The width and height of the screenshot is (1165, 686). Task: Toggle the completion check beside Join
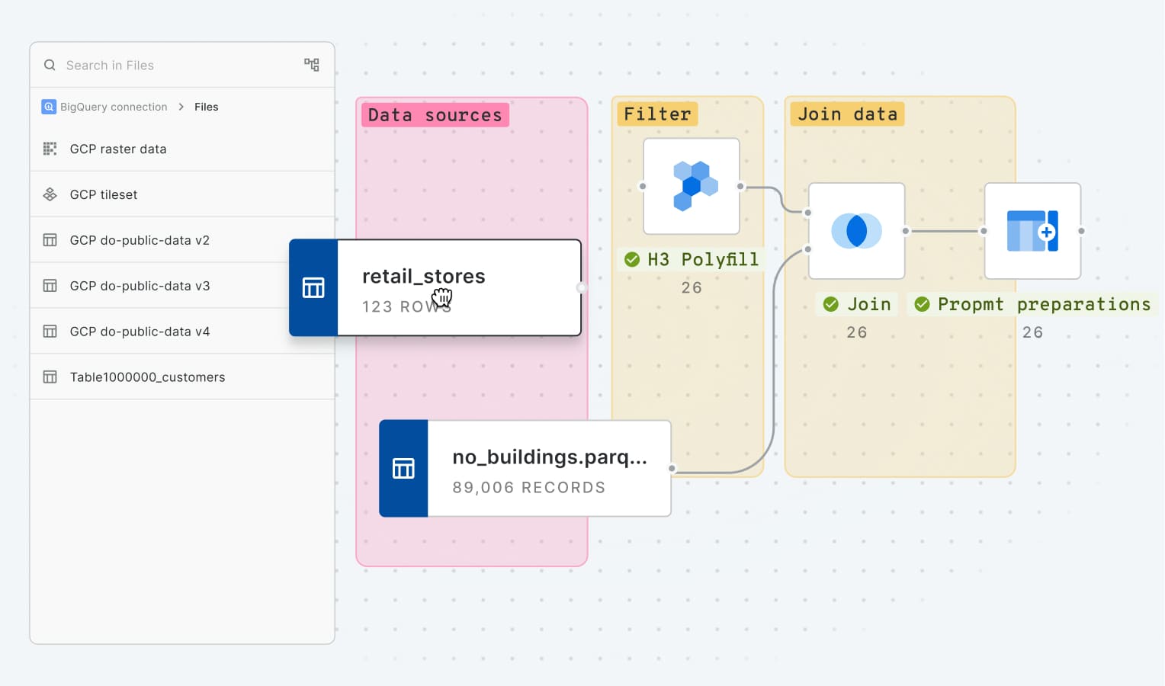point(830,303)
